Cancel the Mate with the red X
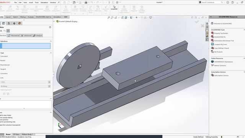This screenshot has width=245, height=138. click(x=1, y=31)
